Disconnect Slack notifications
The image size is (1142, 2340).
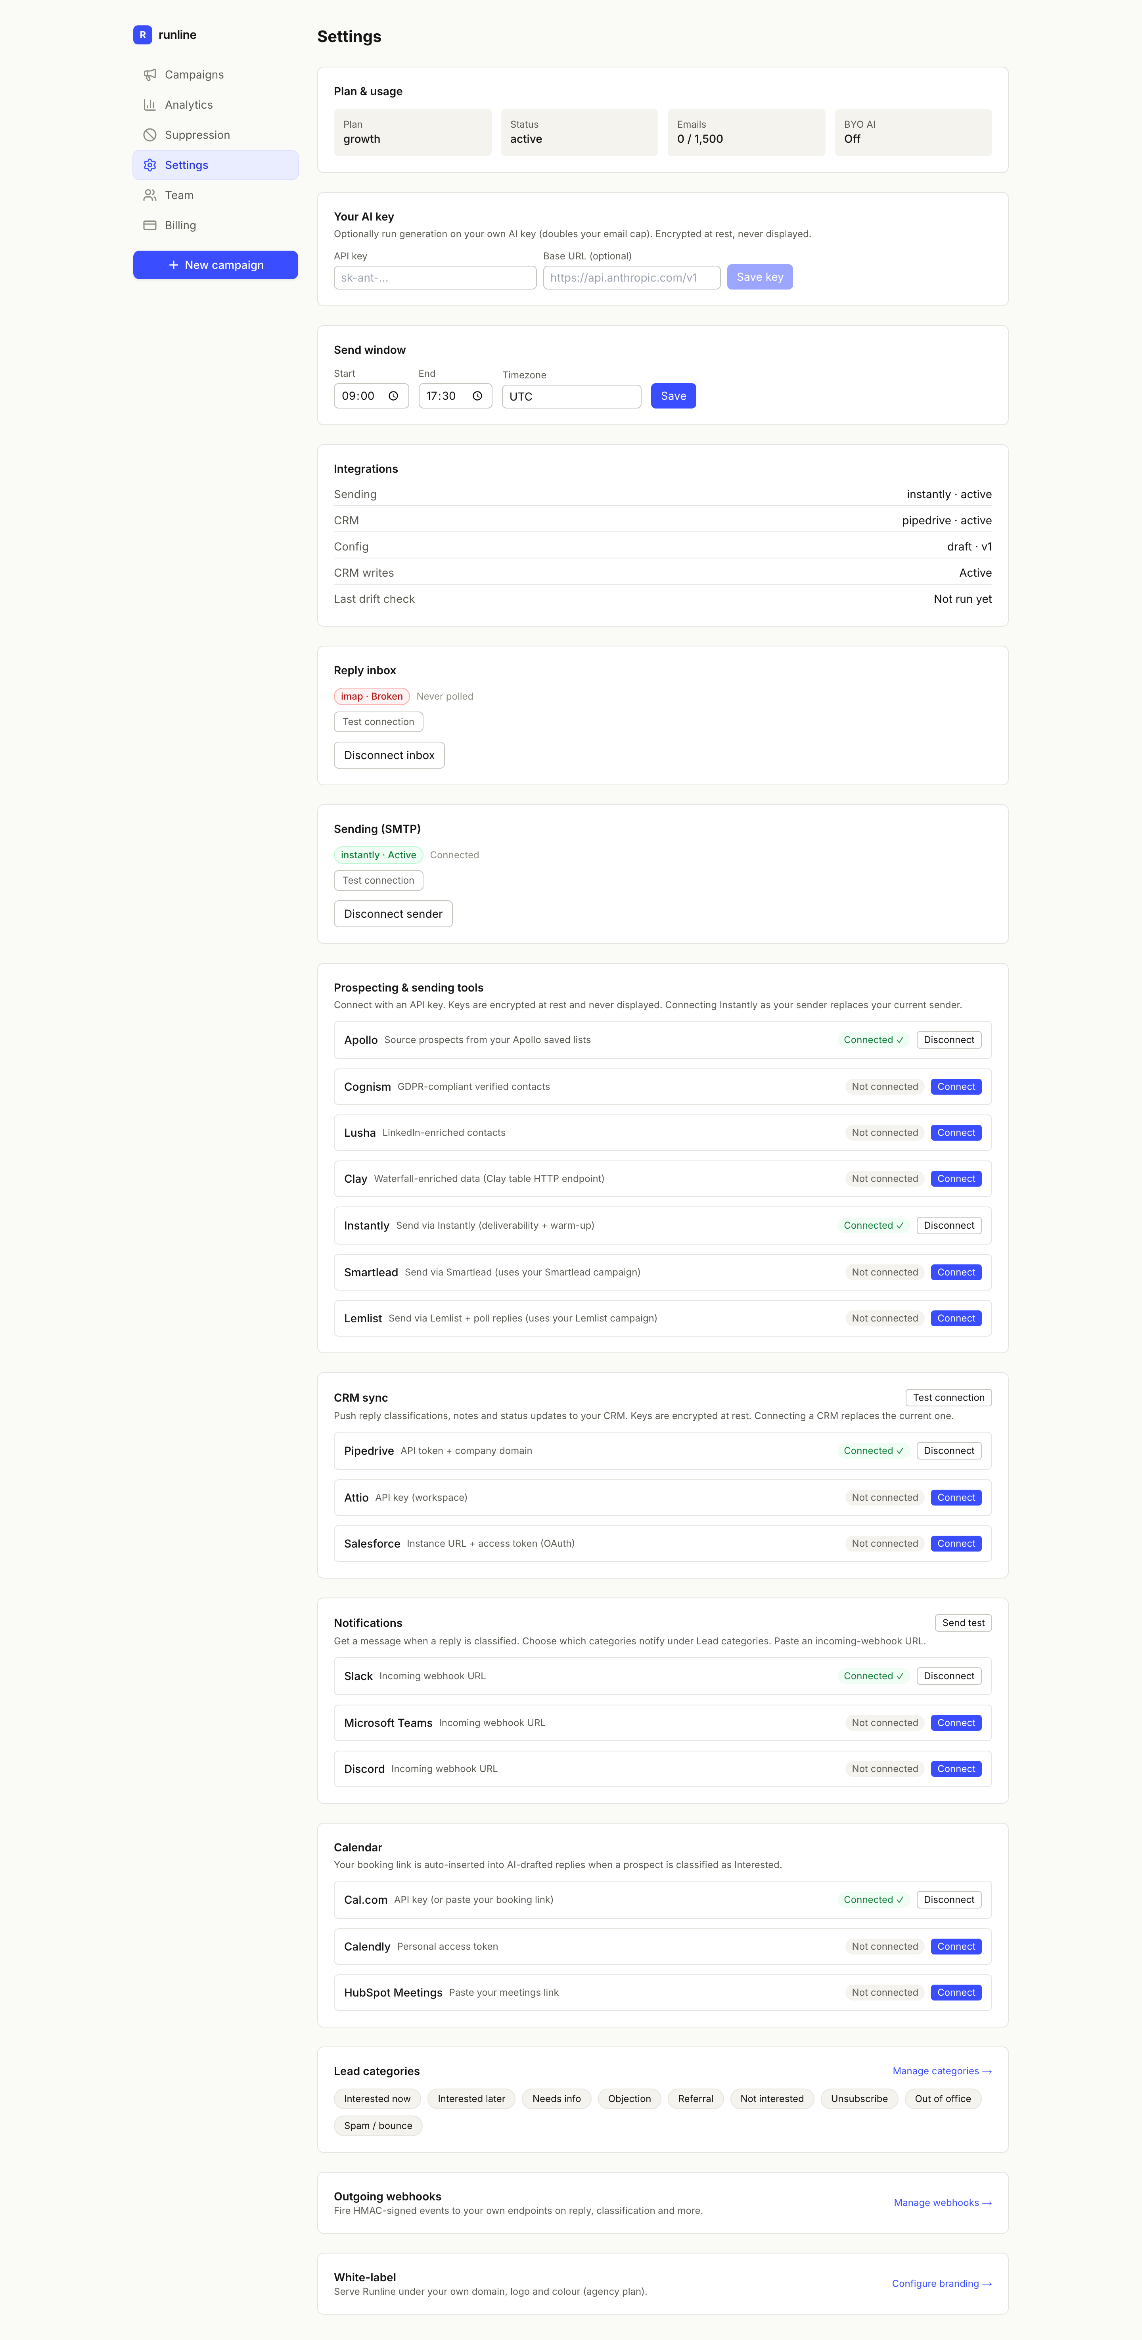(x=948, y=1676)
